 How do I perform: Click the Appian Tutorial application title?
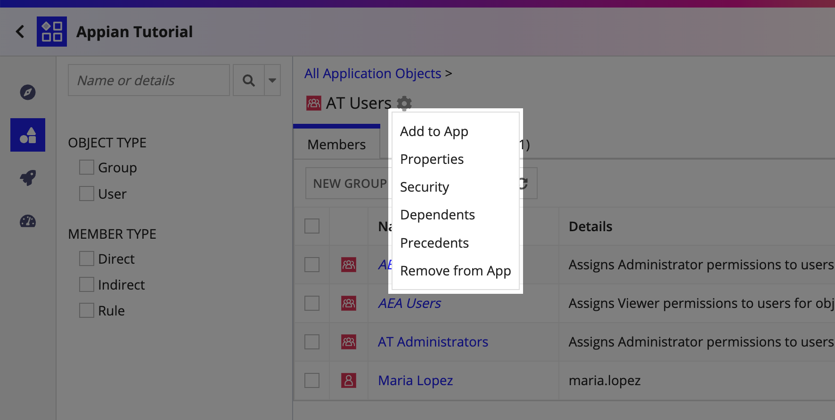click(x=134, y=32)
